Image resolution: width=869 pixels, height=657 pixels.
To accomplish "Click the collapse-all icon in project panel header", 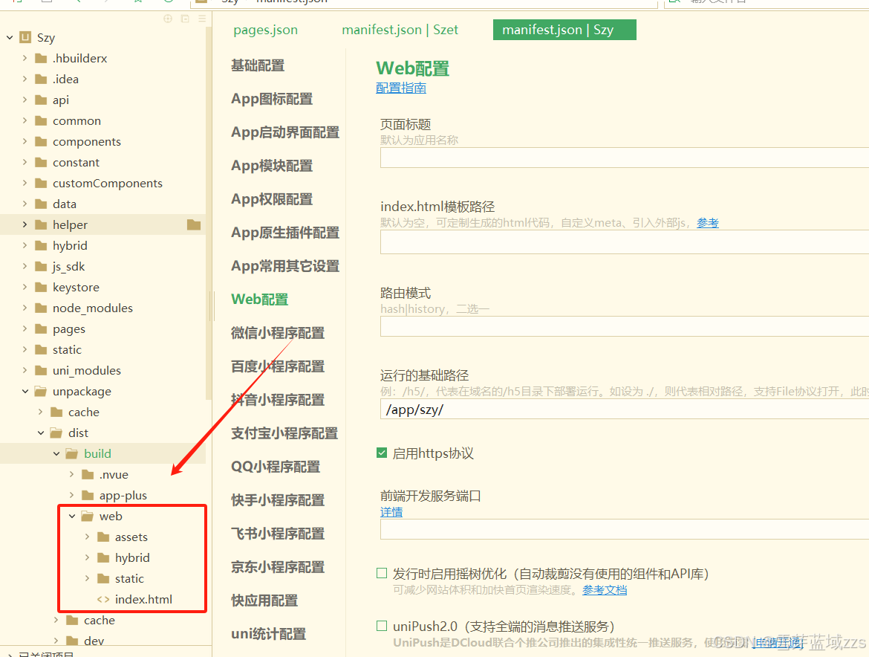I will point(185,19).
